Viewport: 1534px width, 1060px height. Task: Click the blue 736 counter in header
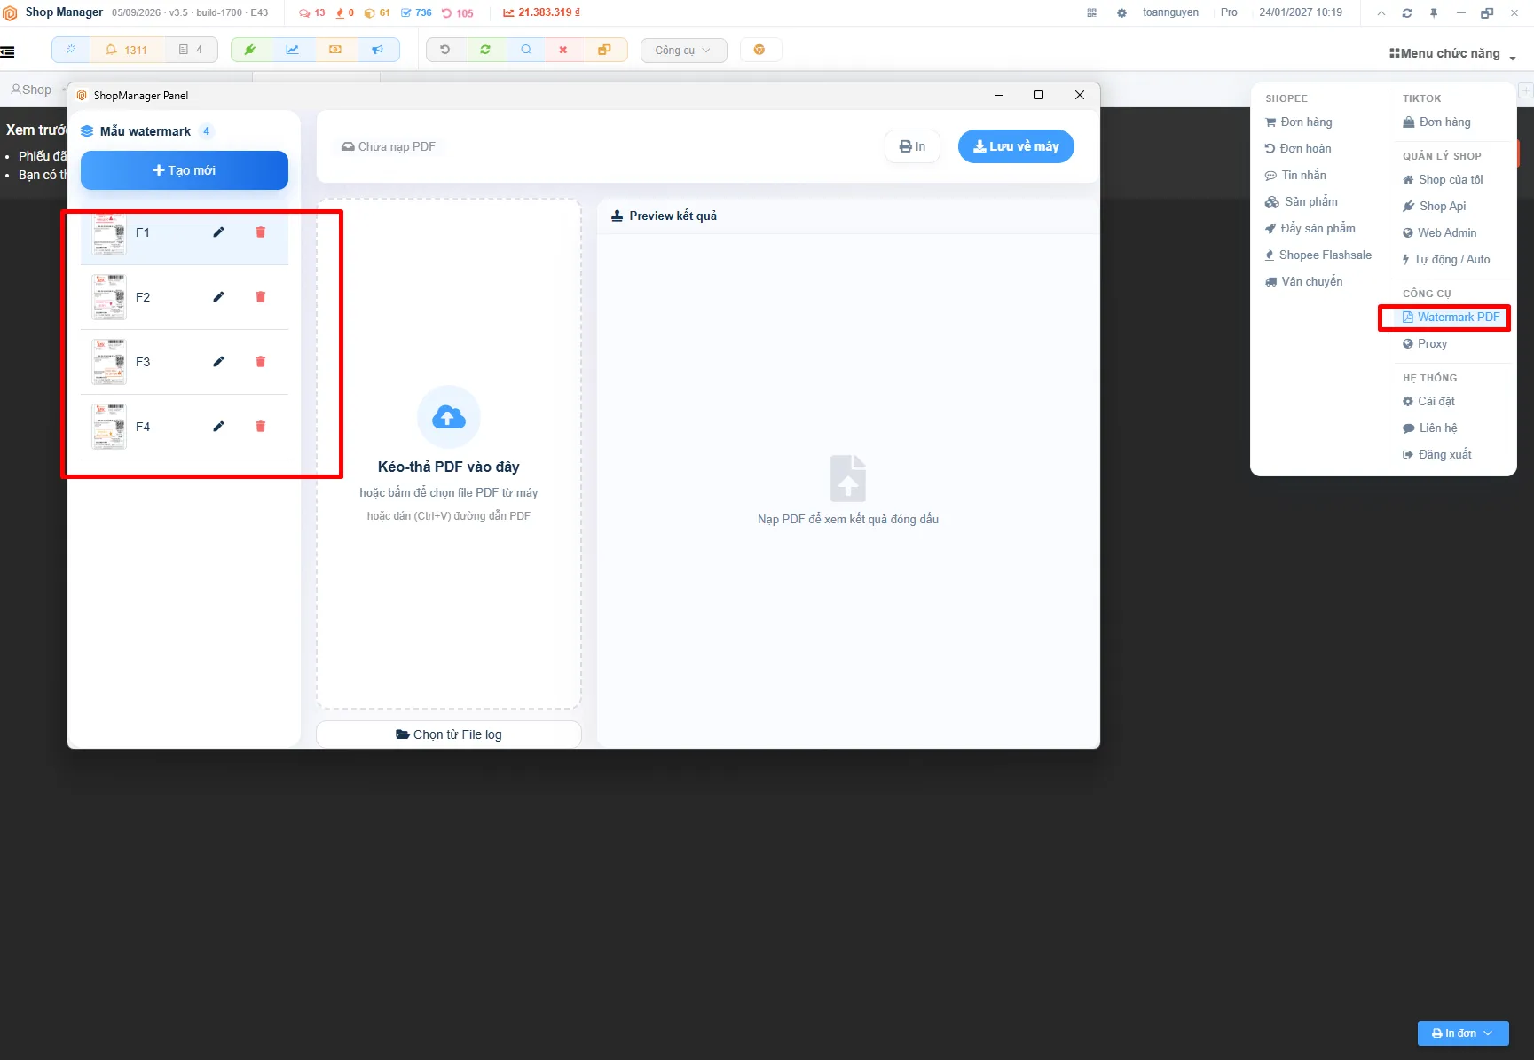[x=416, y=12]
